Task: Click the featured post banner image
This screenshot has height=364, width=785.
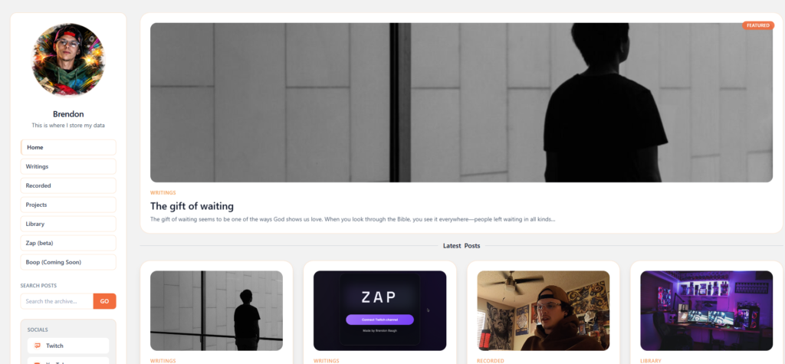Action: point(461,103)
